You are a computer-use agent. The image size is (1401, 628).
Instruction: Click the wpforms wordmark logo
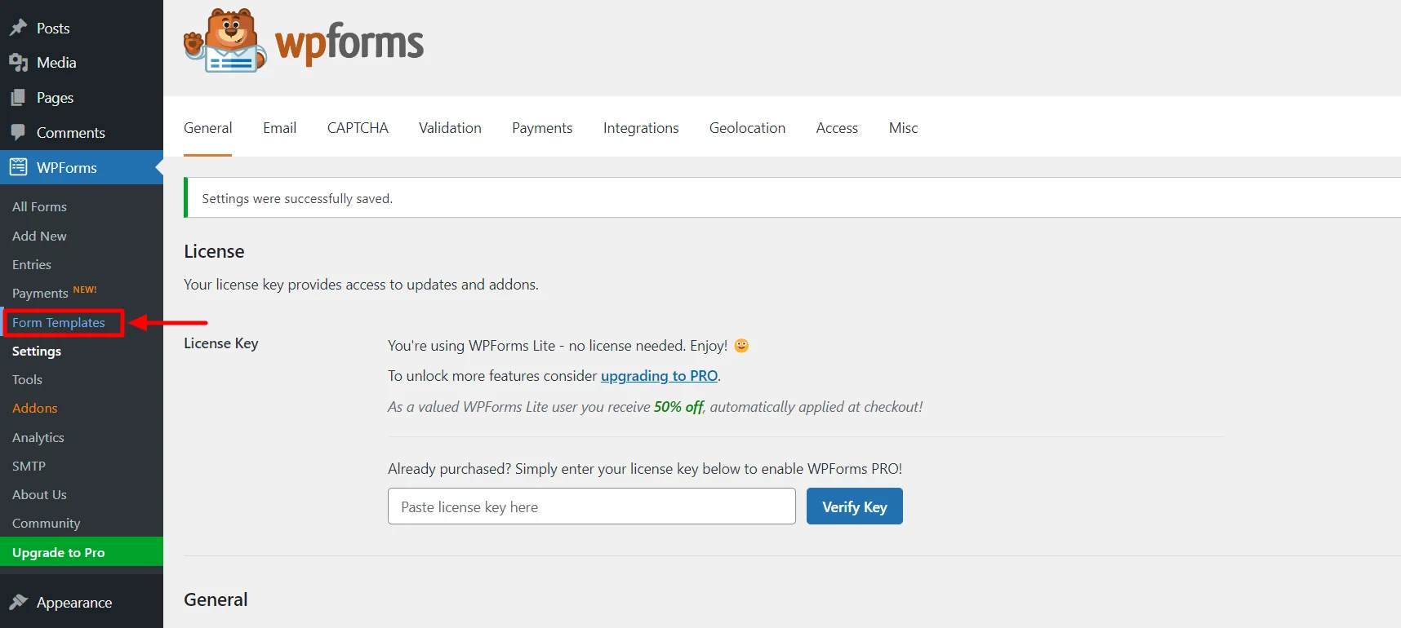point(349,43)
